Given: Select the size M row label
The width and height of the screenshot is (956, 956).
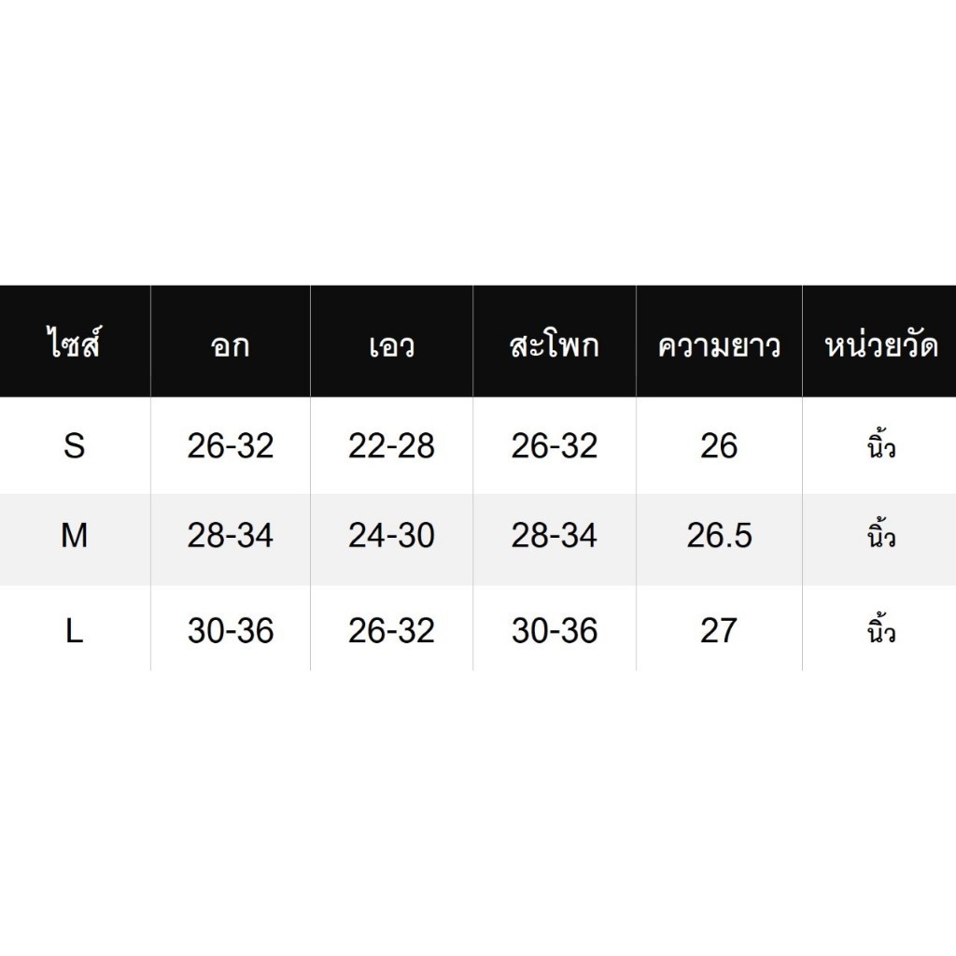Looking at the screenshot, I should tap(75, 536).
